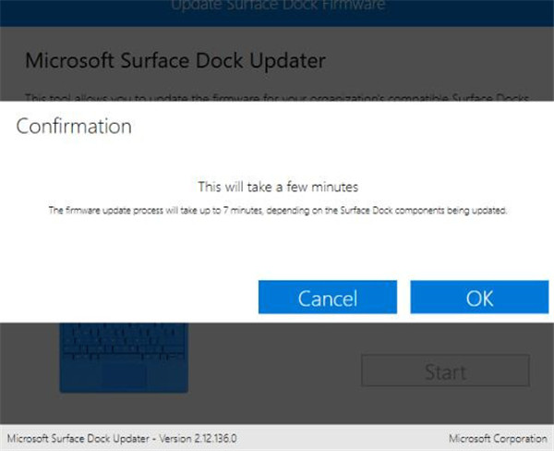Click the Version 2.12.136.0 status bar text
Image resolution: width=554 pixels, height=451 pixels.
198,439
